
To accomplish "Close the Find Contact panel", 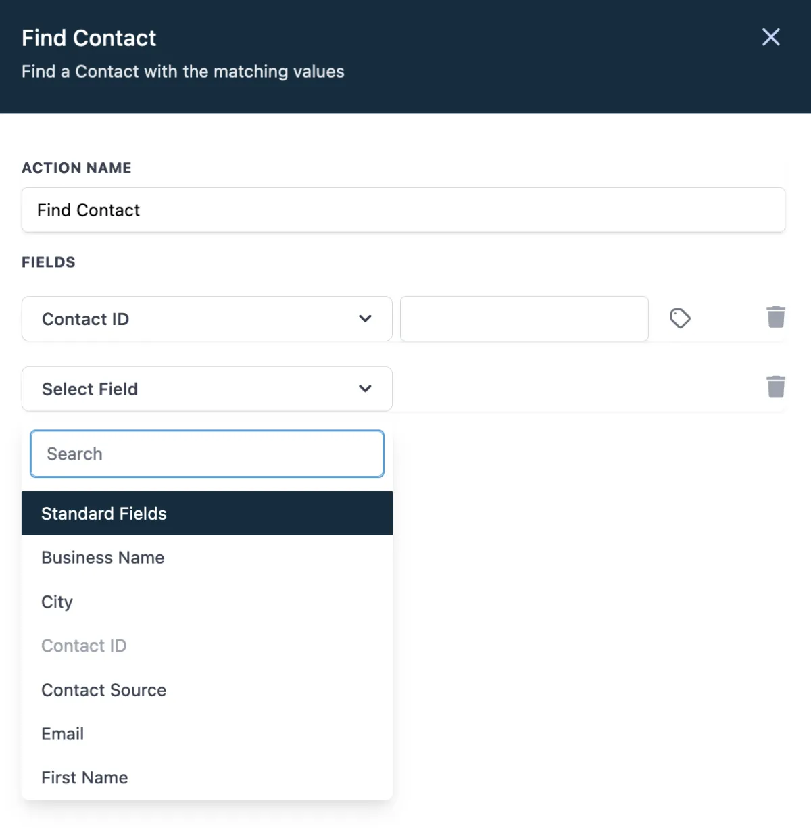I will pyautogui.click(x=770, y=37).
